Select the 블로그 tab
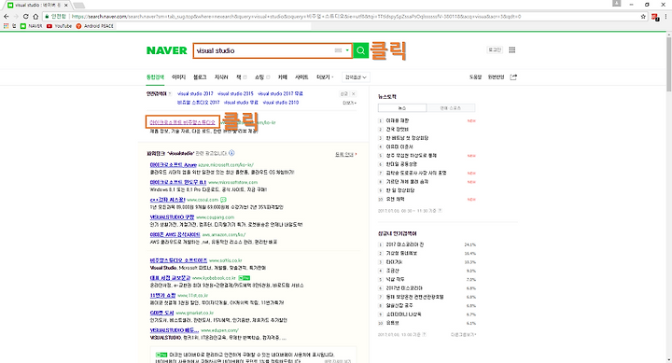 [x=200, y=77]
